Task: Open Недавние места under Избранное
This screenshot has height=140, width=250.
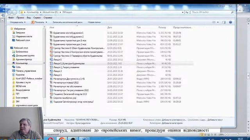Action: (24, 36)
